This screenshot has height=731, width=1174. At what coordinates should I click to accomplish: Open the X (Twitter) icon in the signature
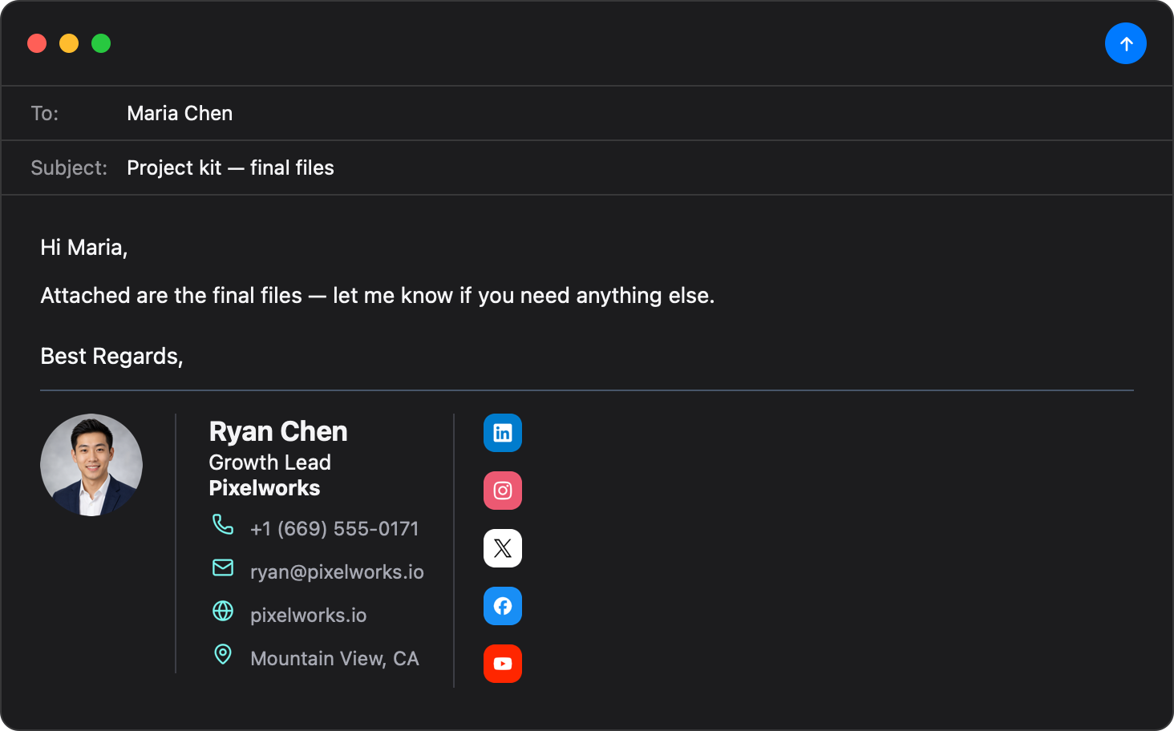click(x=503, y=548)
